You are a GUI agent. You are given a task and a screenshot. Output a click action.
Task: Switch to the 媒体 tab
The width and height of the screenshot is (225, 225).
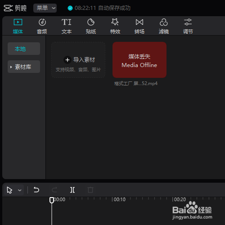coord(18,27)
